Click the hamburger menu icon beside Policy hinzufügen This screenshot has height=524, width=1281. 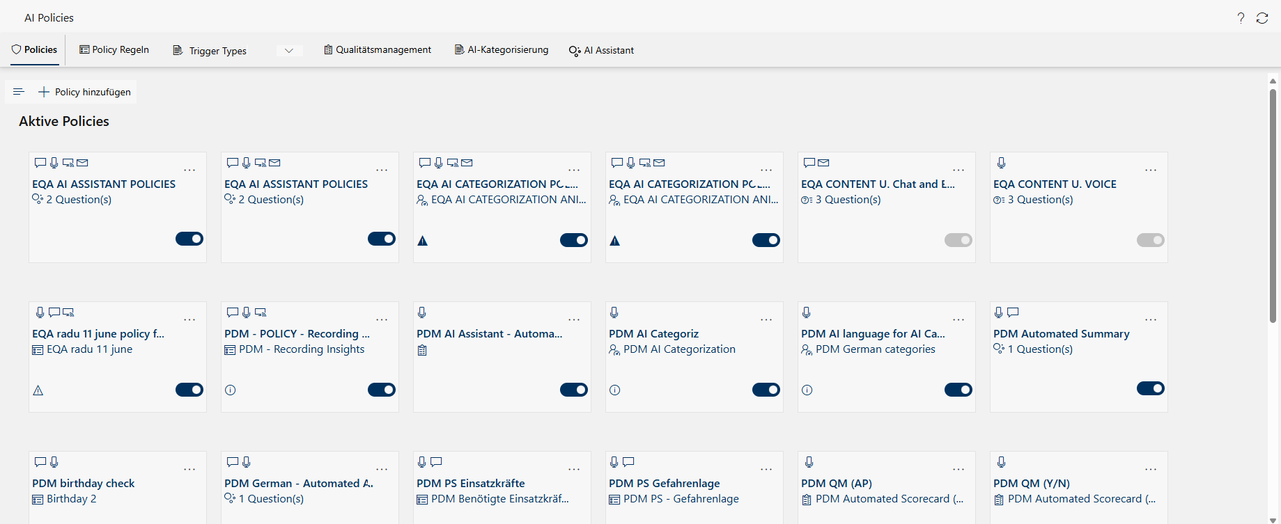tap(19, 92)
